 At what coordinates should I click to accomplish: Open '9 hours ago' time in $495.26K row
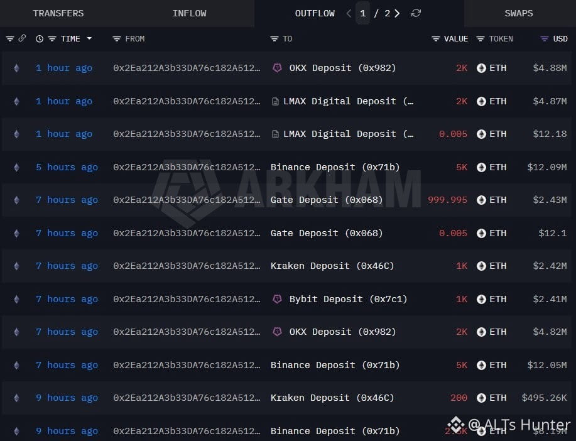point(67,398)
